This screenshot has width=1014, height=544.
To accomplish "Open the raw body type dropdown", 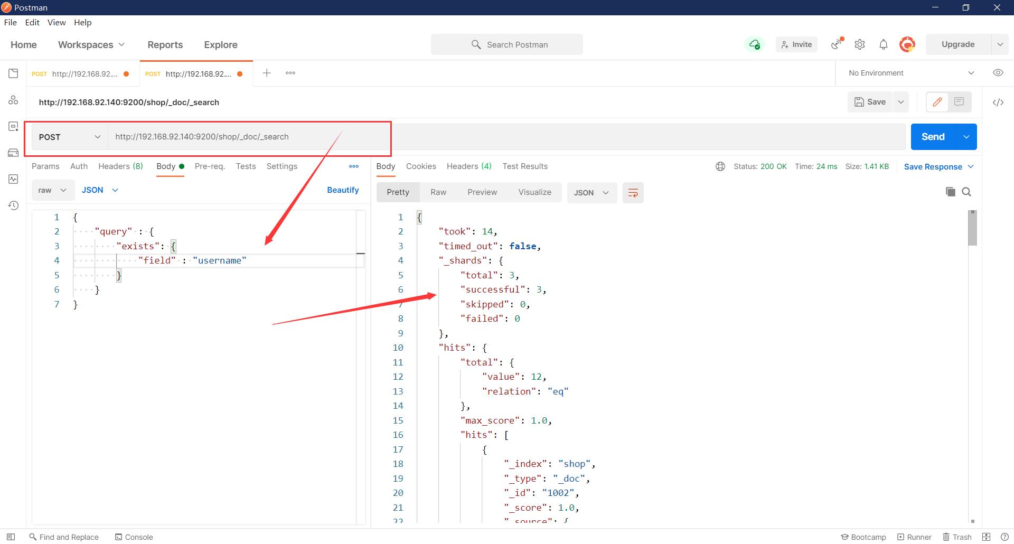I will coord(52,190).
